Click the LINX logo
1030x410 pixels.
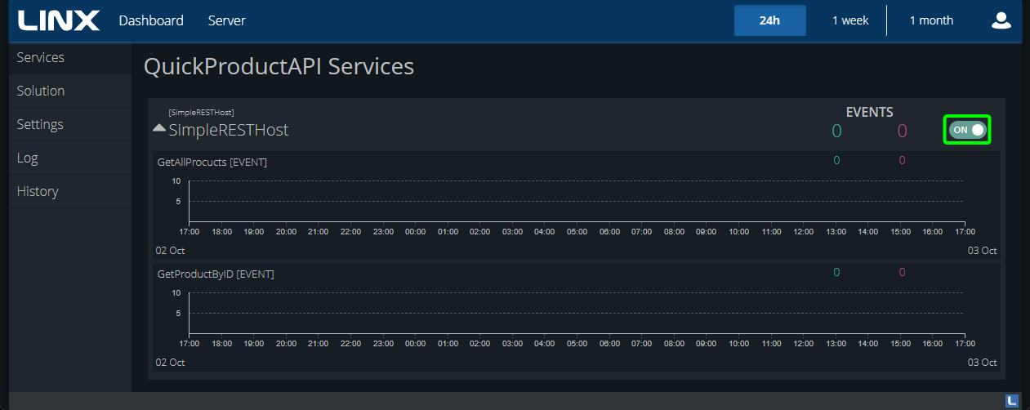(58, 20)
